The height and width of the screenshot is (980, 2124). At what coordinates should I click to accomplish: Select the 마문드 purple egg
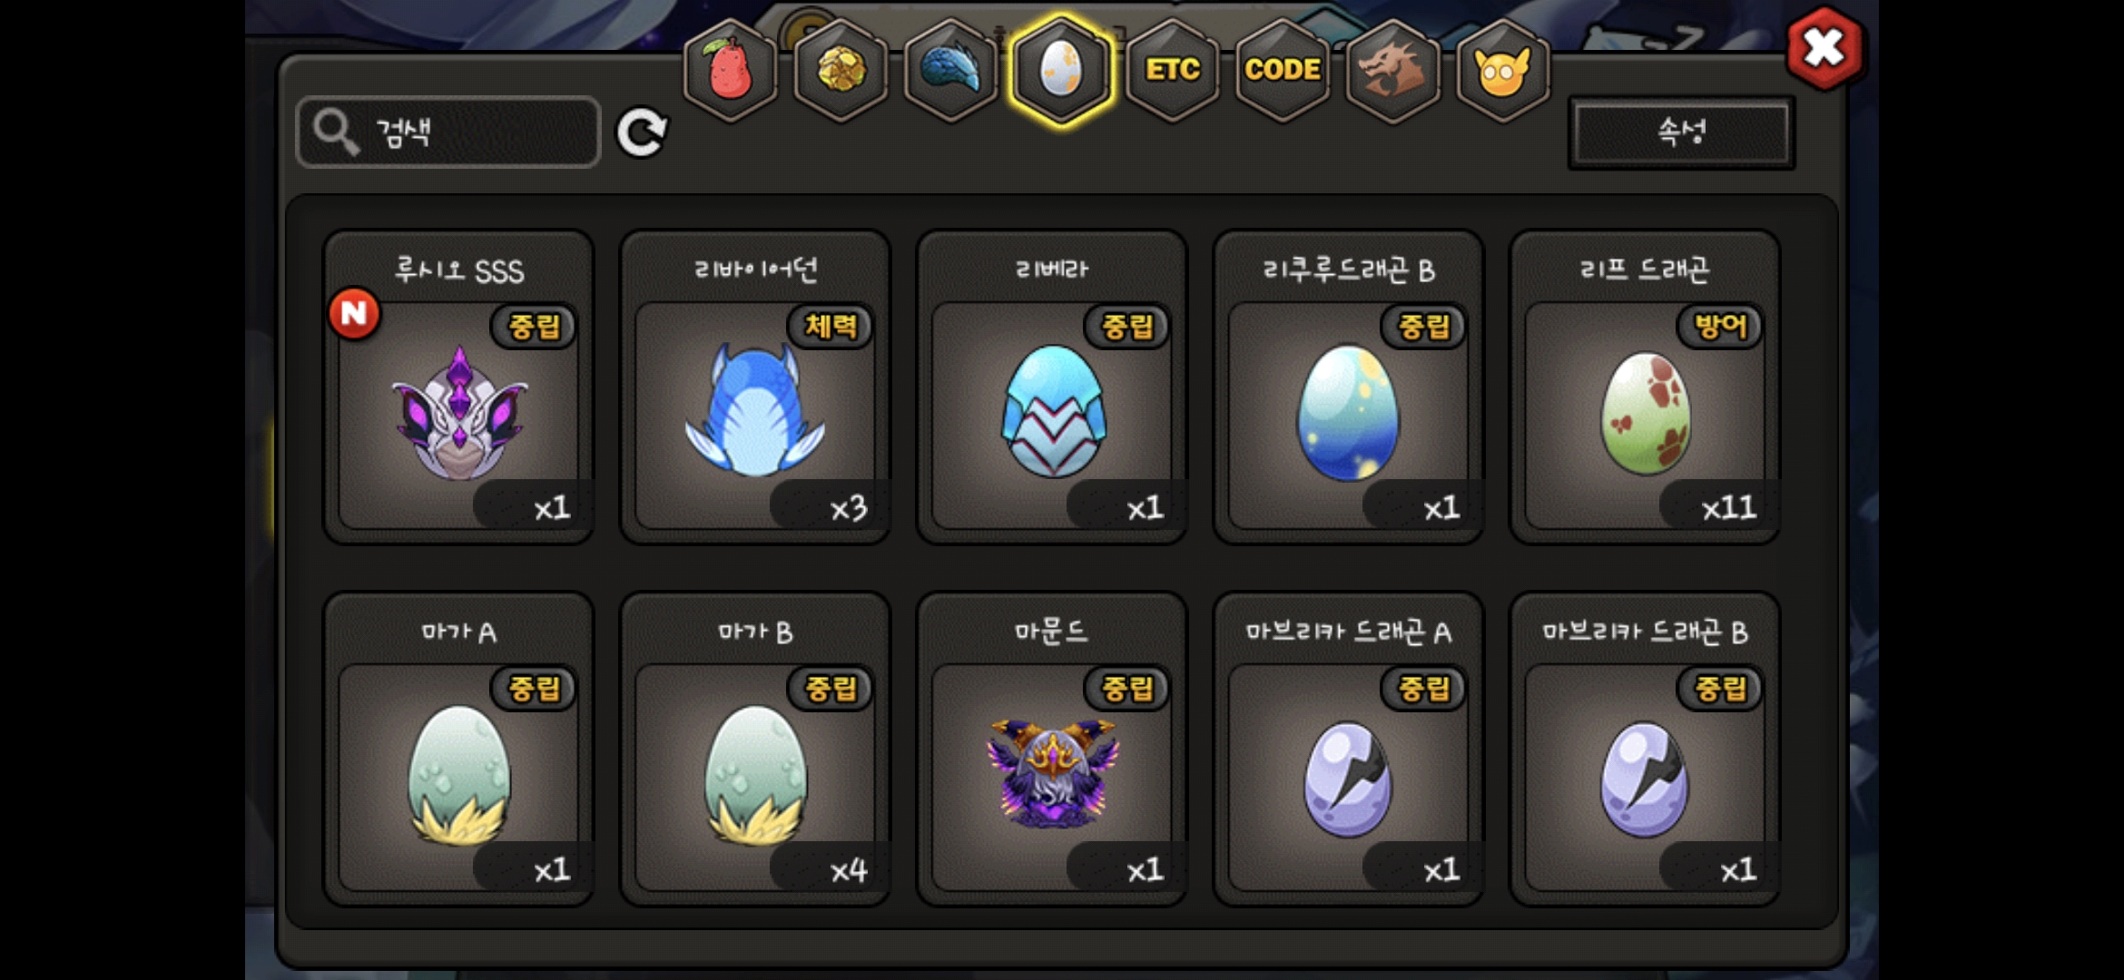(x=1052, y=750)
